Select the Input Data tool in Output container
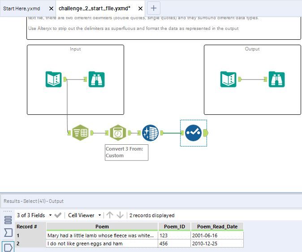Viewport: 302px width, 252px height. 228,79
